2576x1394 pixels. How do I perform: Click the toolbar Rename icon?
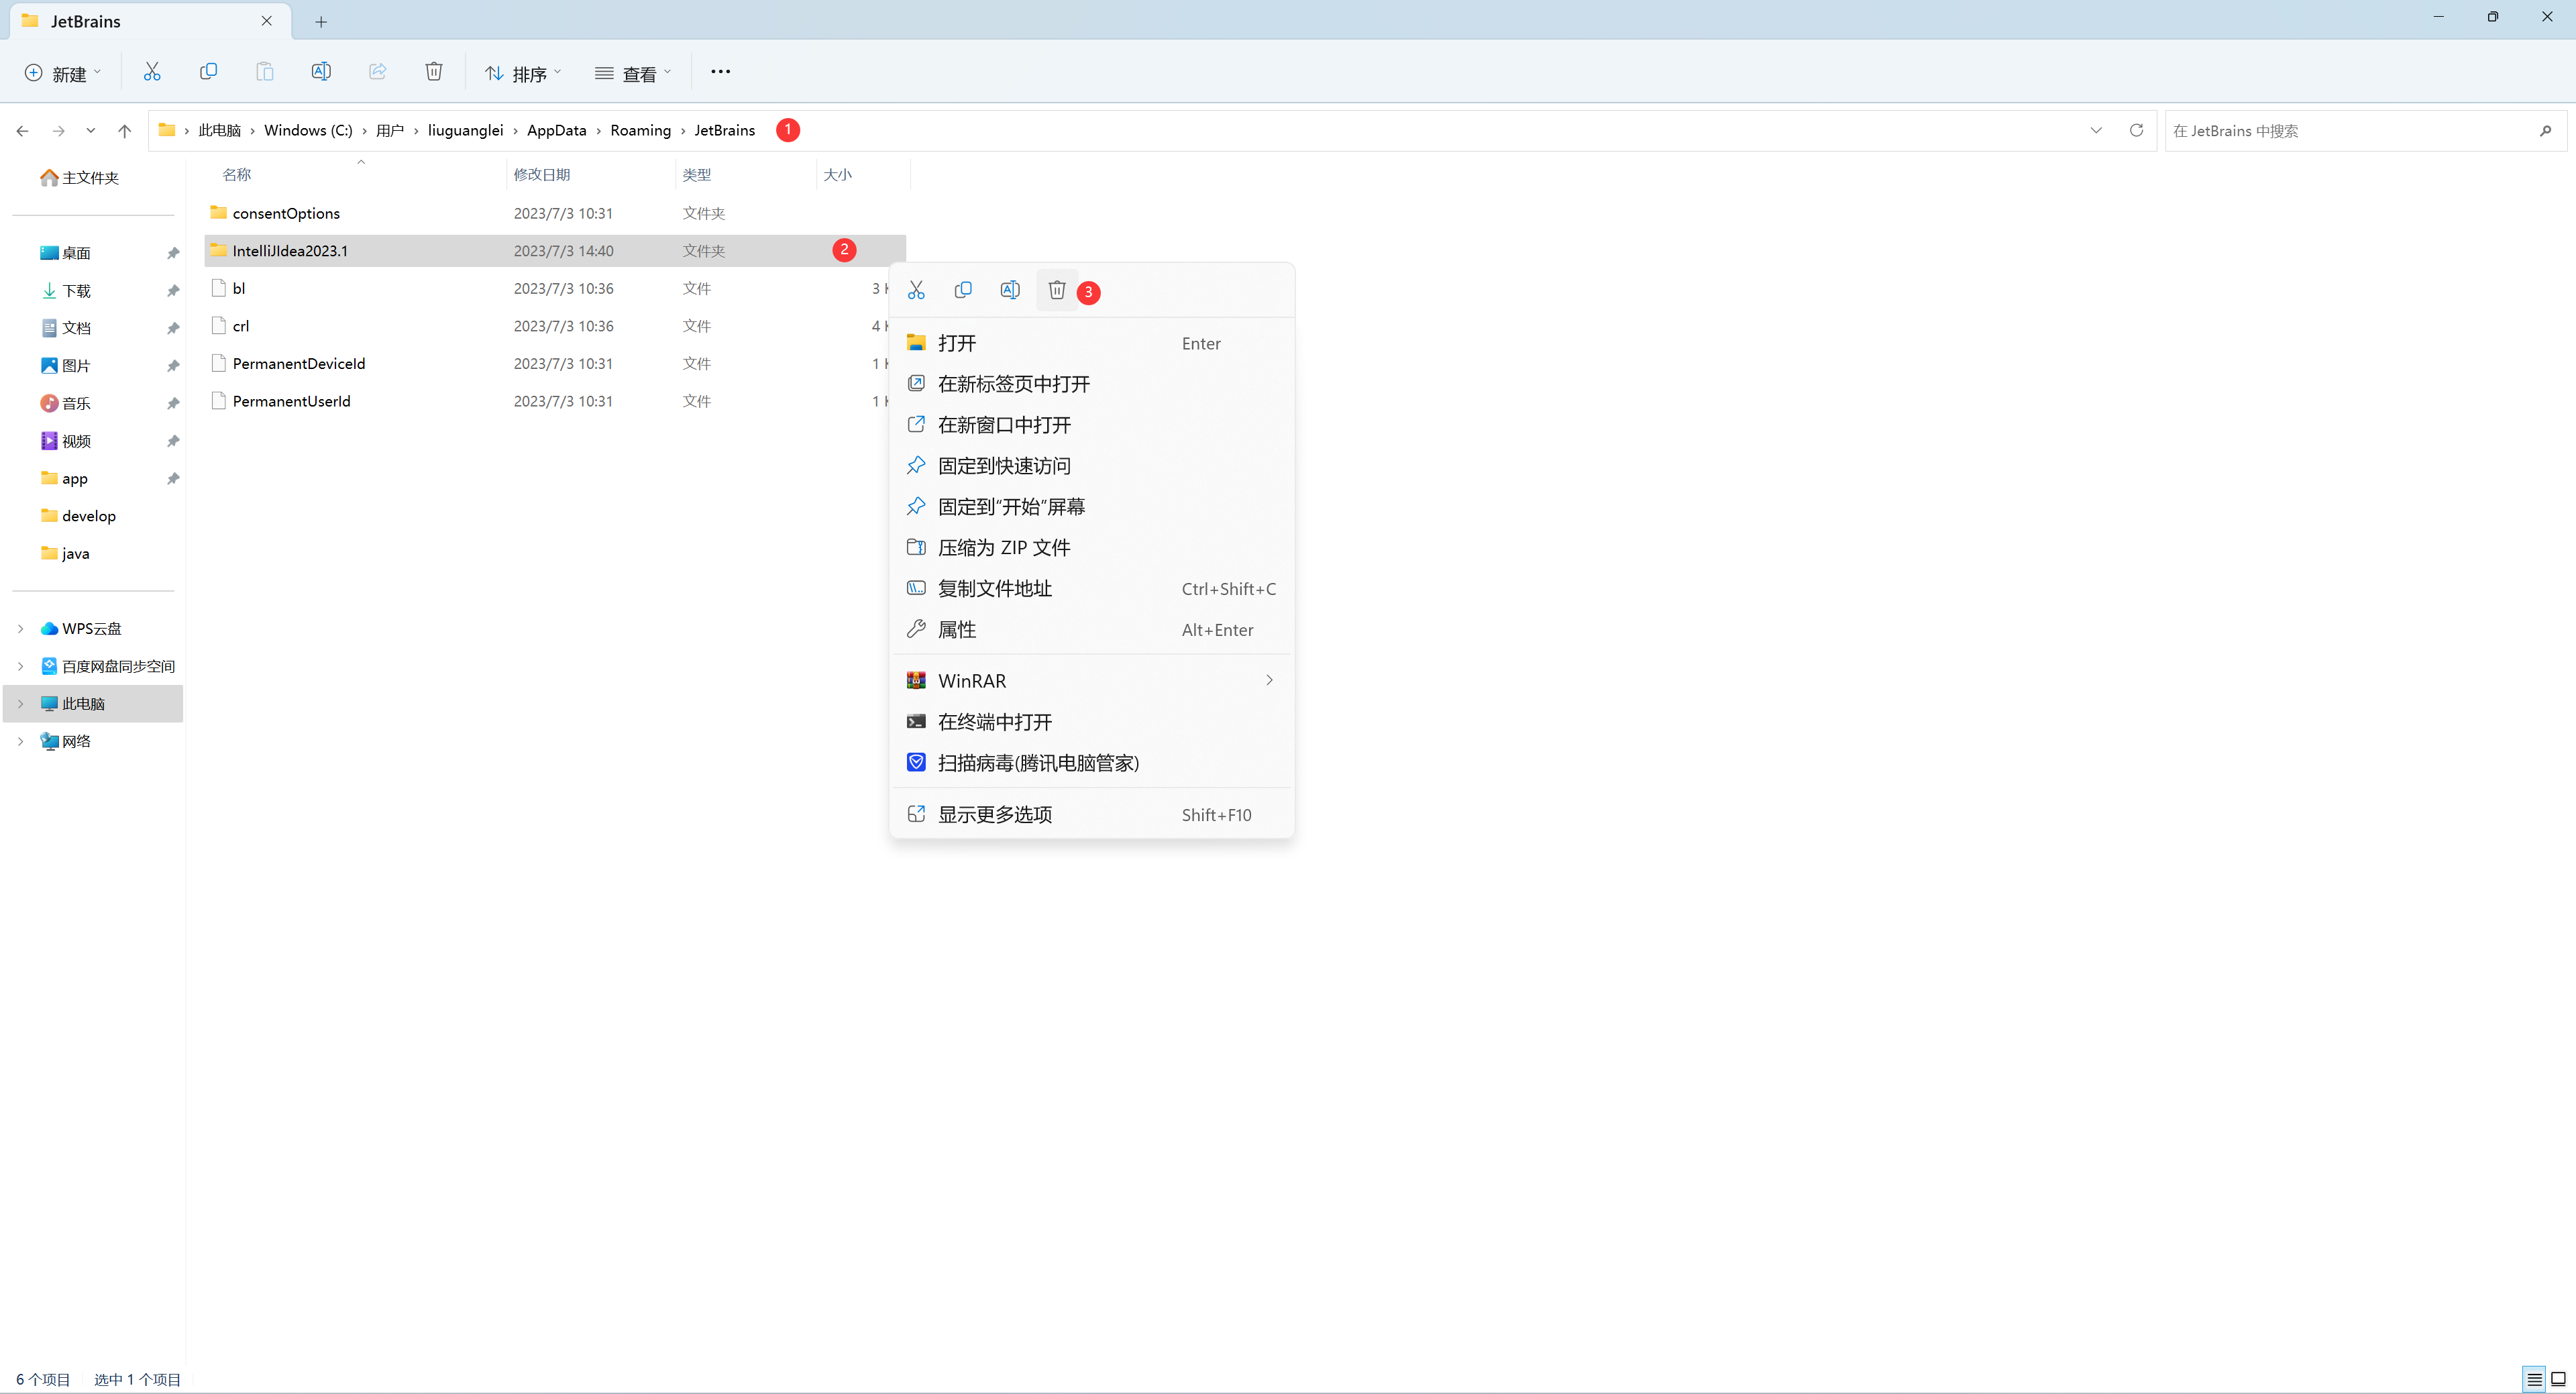[x=321, y=72]
